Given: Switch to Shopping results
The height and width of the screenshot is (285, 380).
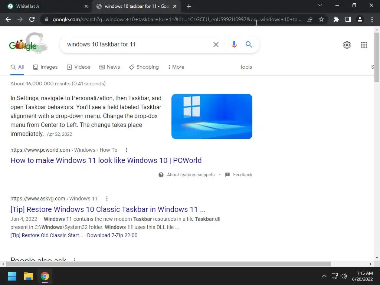Looking at the screenshot, I should 144,67.
